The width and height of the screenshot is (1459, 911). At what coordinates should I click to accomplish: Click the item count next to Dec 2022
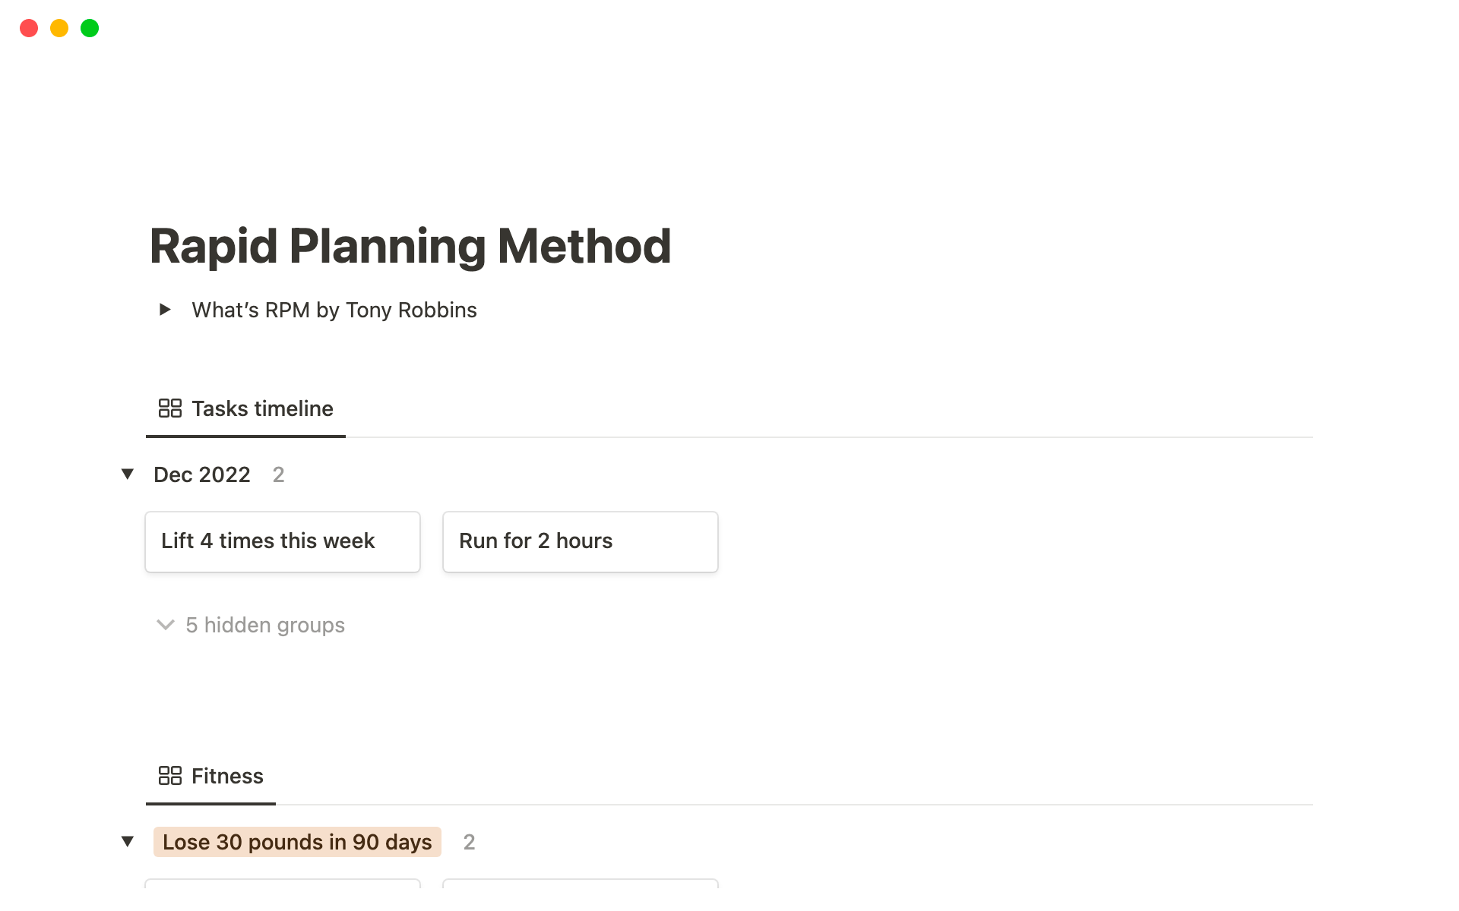point(279,474)
